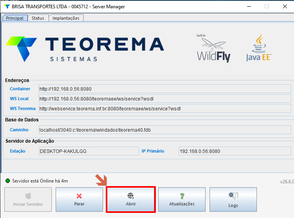Viewport: 294px width, 218px height.
Task: Open the WS Teorema link label
Action: tap(22, 109)
